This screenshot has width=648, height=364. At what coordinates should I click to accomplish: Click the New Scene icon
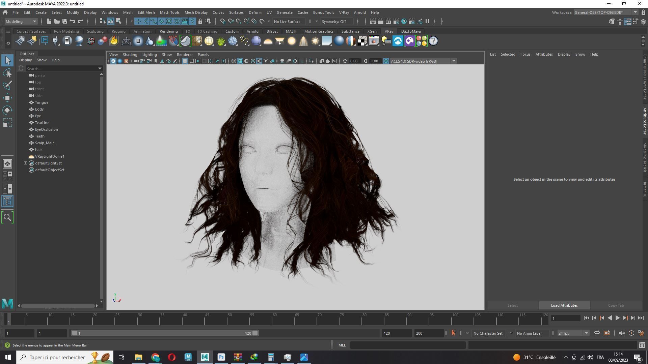pyautogui.click(x=49, y=21)
